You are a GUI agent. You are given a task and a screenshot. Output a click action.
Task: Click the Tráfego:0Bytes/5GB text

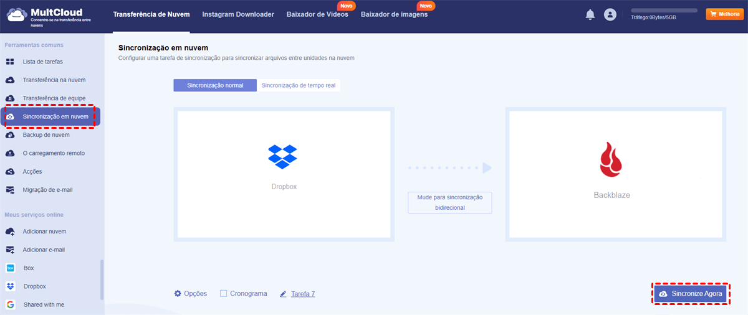(x=653, y=18)
